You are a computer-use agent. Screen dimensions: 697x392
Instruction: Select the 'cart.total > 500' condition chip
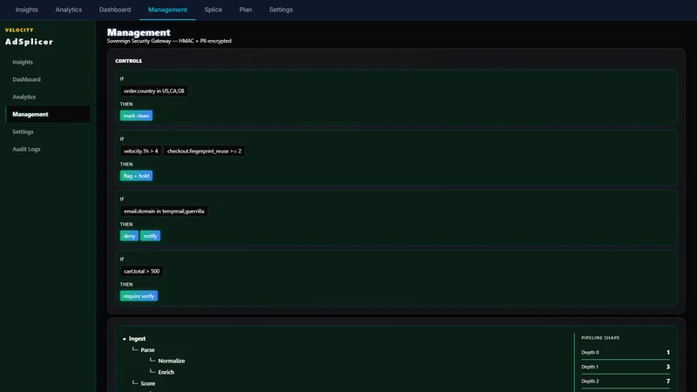[x=141, y=271]
